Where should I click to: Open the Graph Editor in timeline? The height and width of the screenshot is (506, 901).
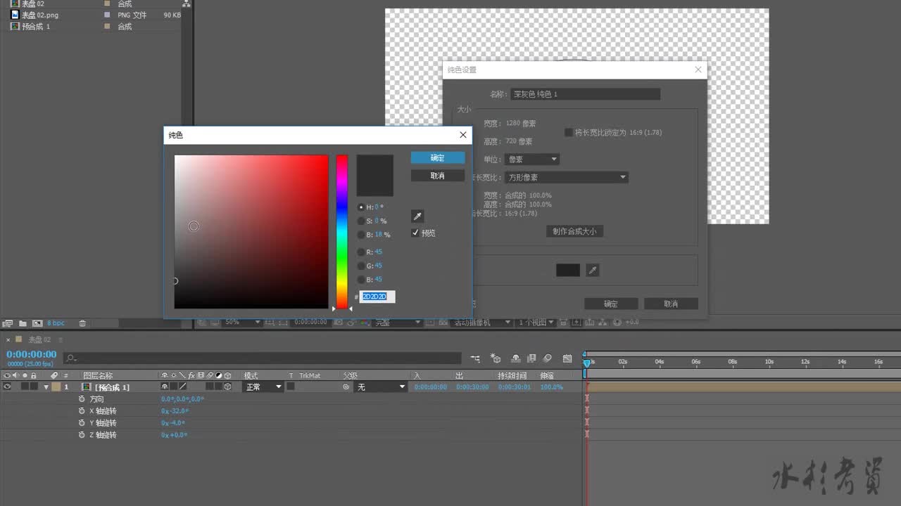(568, 358)
